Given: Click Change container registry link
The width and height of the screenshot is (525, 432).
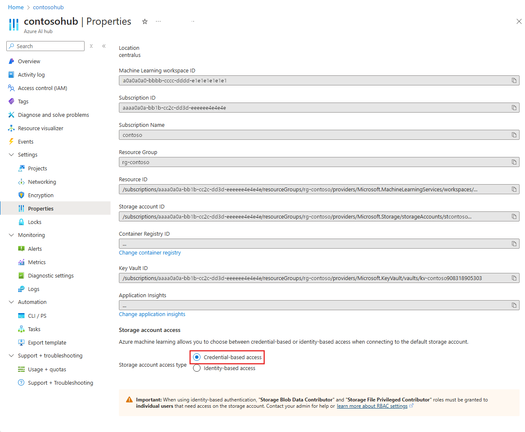Looking at the screenshot, I should click(150, 252).
